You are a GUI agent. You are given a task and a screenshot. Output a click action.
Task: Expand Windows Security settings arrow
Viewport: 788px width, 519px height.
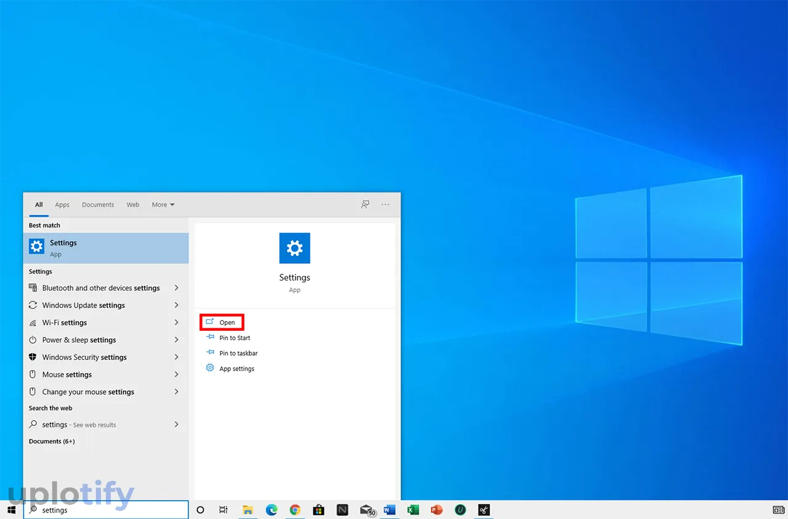pos(177,357)
